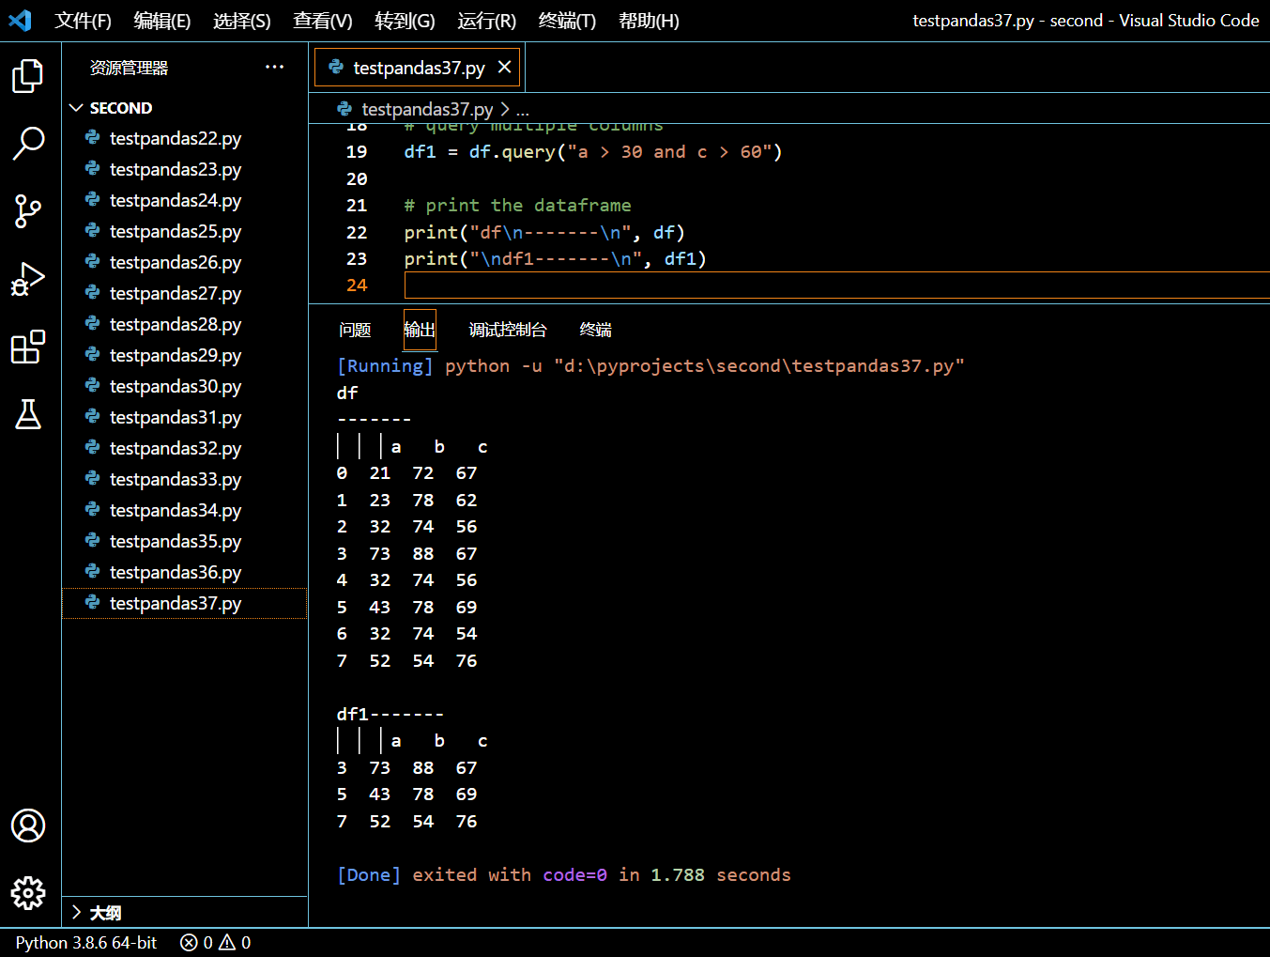
Task: Open testpandas23.py in explorer
Action: point(185,169)
